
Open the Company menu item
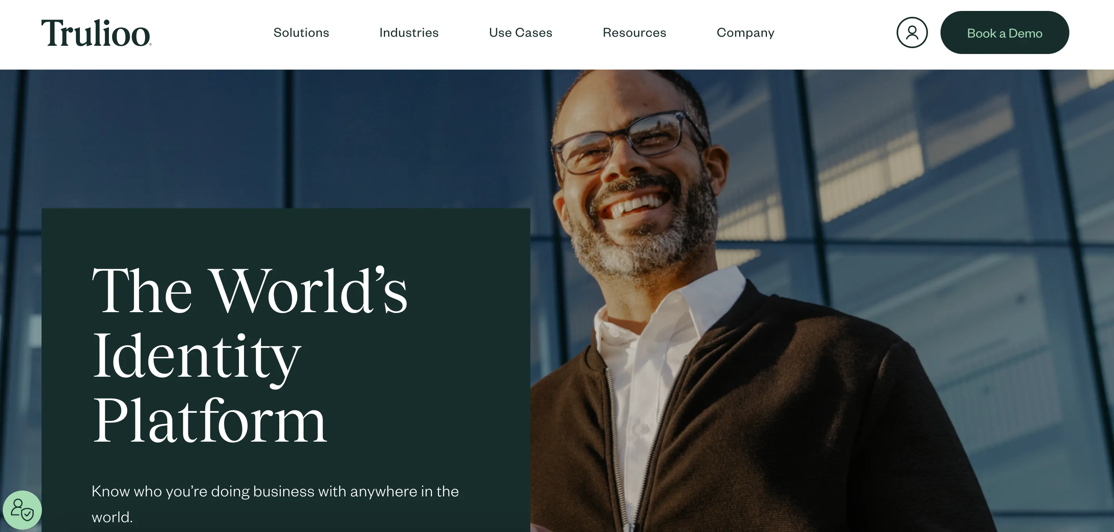pos(745,33)
